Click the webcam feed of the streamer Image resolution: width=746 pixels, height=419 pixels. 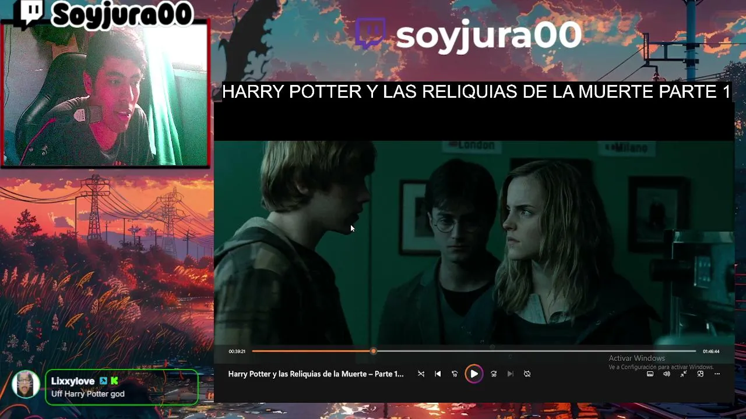pyautogui.click(x=105, y=95)
